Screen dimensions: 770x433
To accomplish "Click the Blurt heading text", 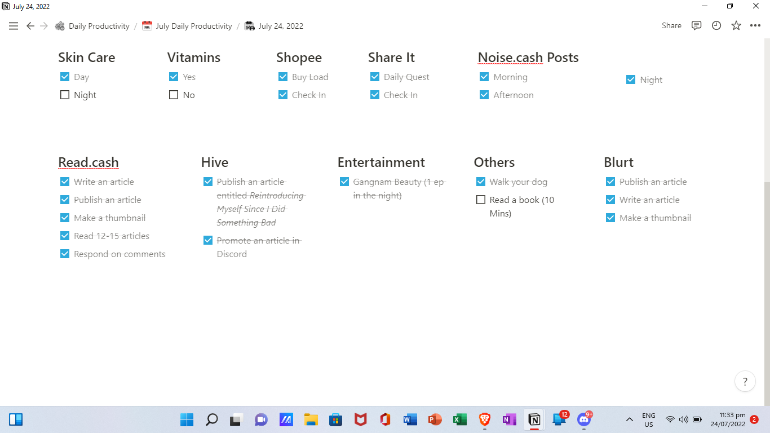I will pos(618,162).
